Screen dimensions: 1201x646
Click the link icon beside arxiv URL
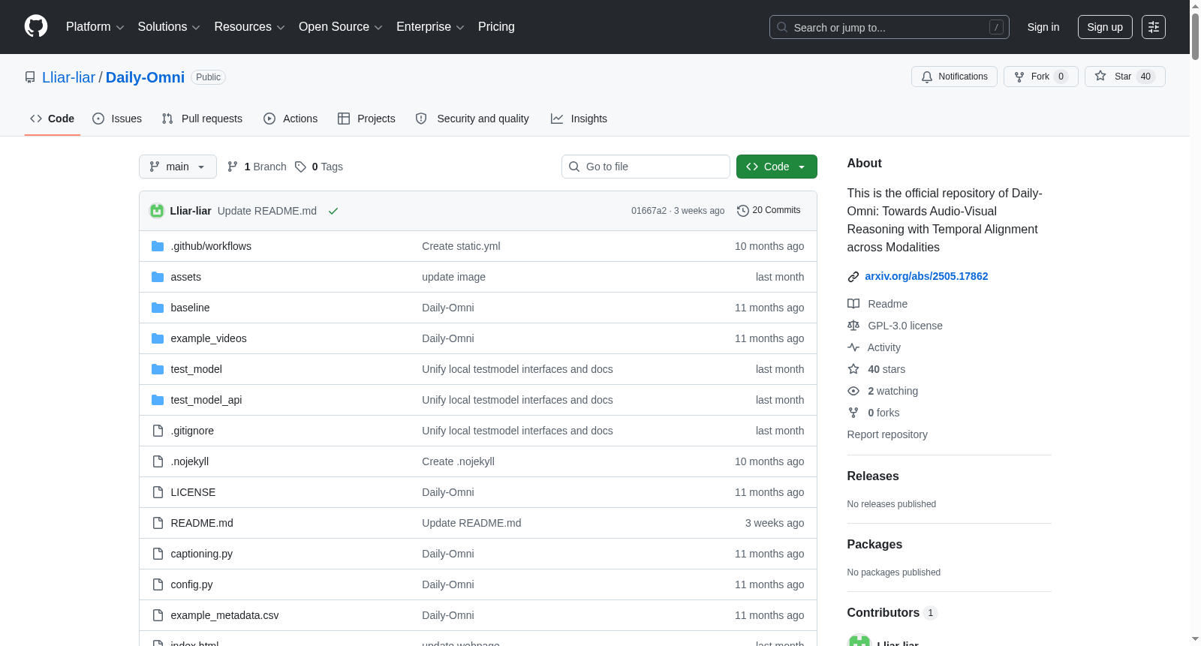[x=853, y=277]
